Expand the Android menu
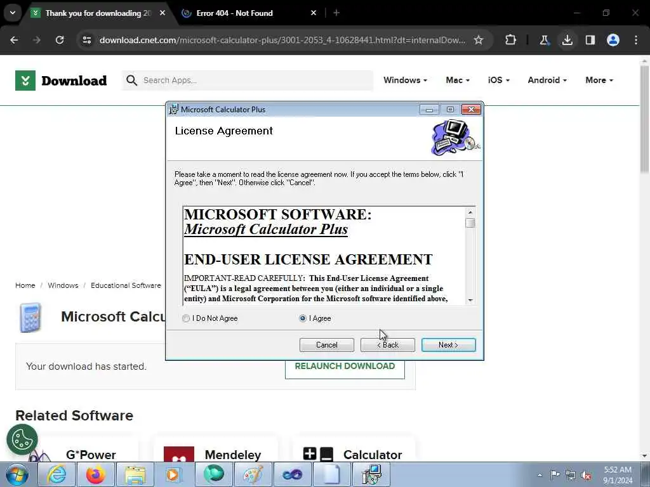The height and width of the screenshot is (487, 650). 547,81
